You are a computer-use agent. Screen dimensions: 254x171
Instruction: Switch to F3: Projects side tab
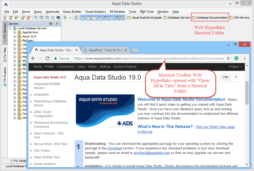pos(5,77)
